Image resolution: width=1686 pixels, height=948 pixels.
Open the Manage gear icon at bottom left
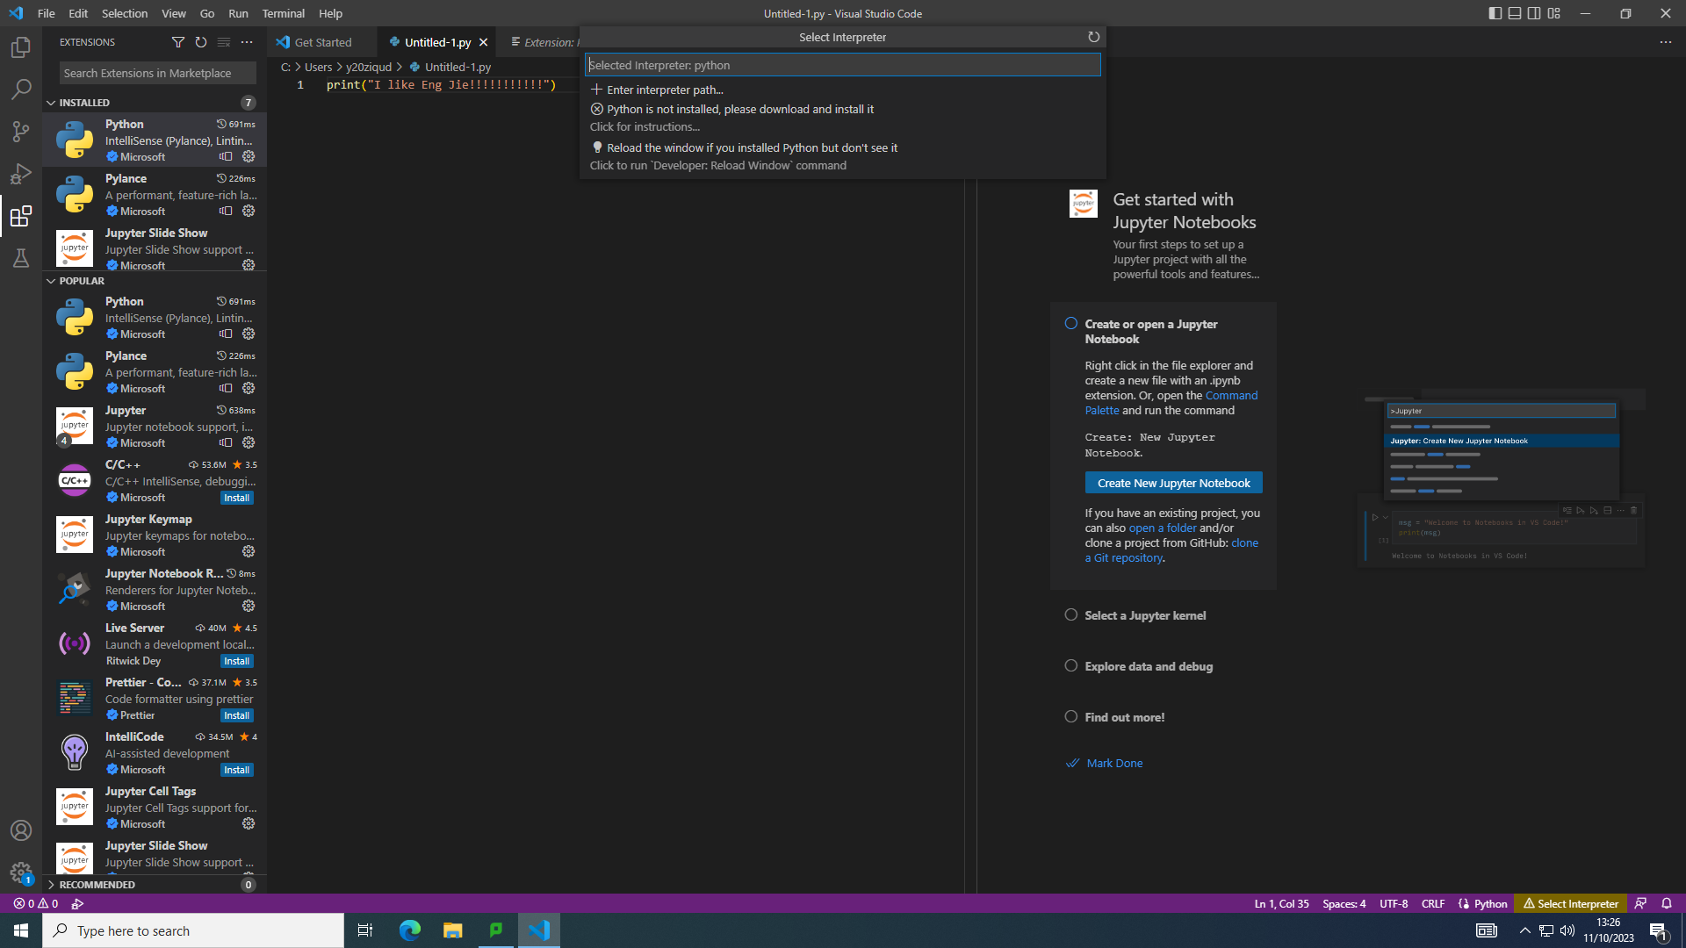[21, 873]
